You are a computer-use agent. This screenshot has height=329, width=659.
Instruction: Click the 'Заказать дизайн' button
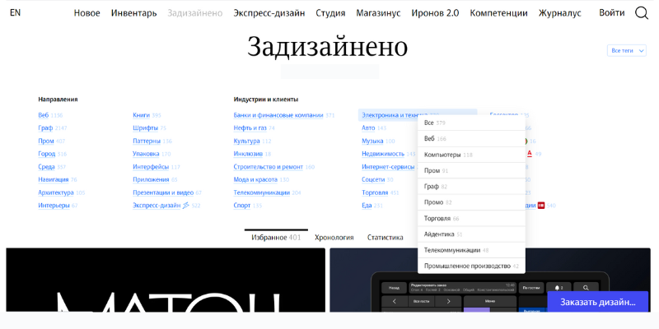click(597, 302)
